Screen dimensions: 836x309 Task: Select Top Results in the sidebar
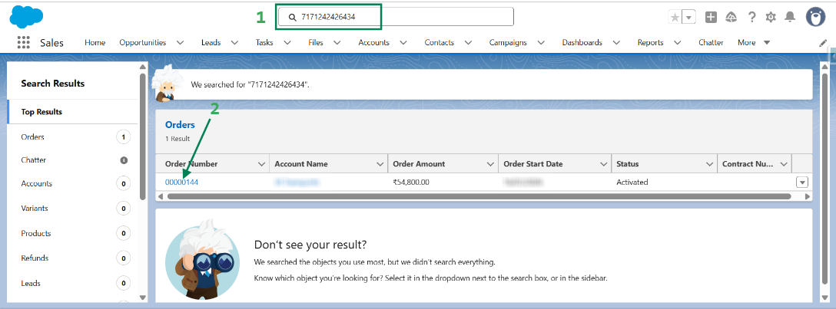[72, 112]
